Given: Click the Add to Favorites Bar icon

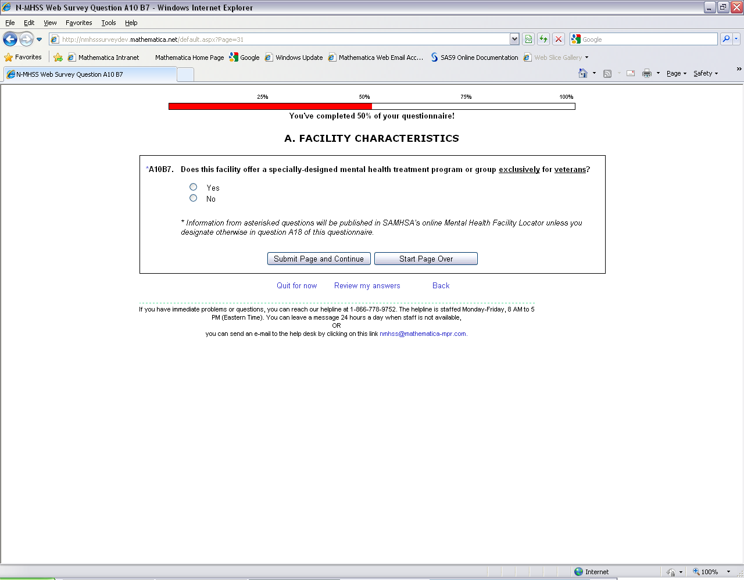Looking at the screenshot, I should pos(58,57).
